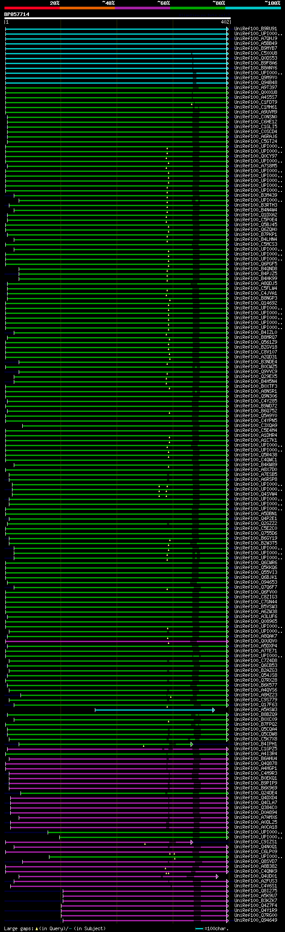Click label UniRef100_Q4CLA7

pos(256,803)
